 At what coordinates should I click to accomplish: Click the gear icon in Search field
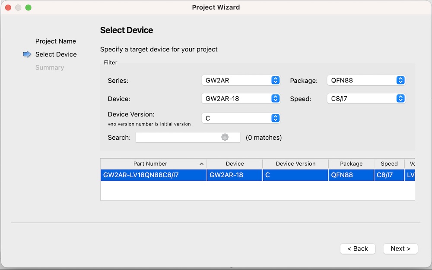(225, 137)
